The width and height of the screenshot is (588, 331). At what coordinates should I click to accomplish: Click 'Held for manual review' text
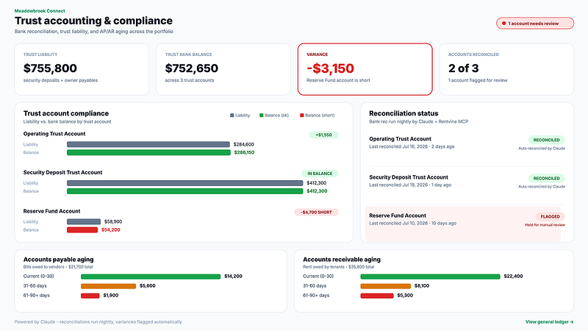[545, 225]
